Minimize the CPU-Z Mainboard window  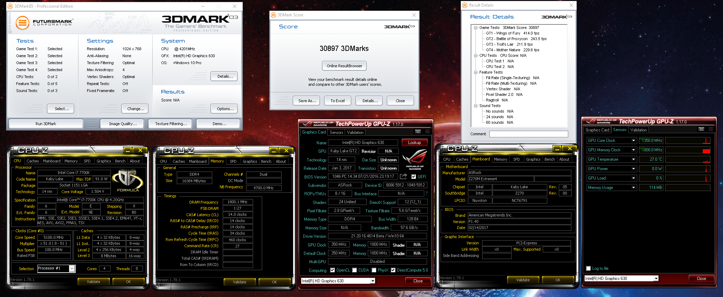tap(557, 148)
